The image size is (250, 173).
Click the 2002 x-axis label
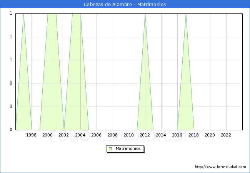[x=64, y=135]
